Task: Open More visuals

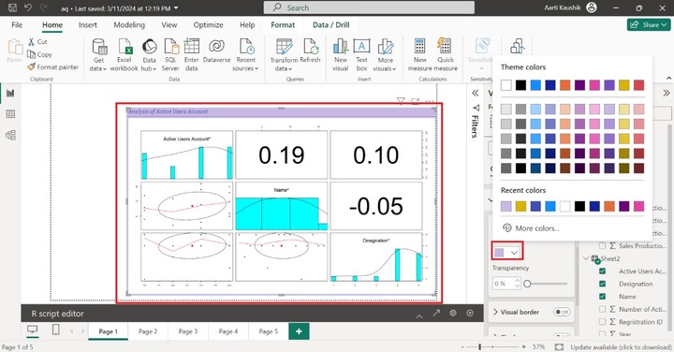Action: tap(385, 54)
